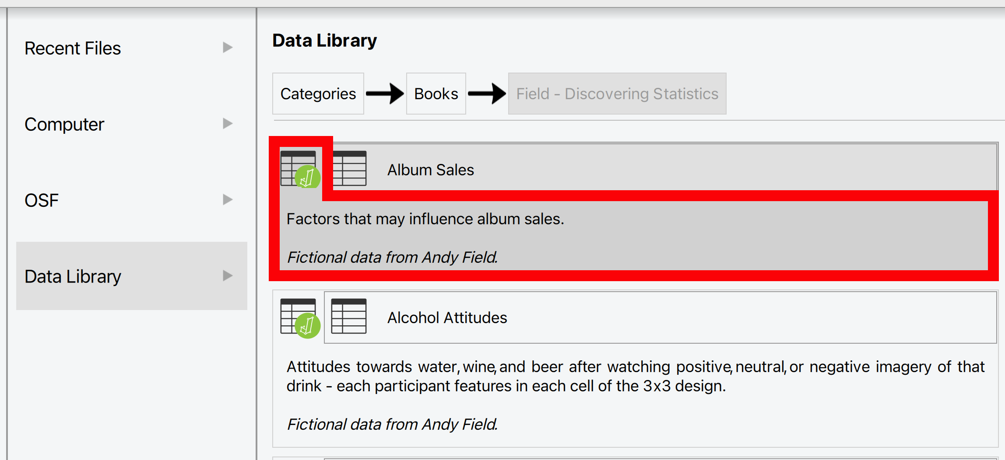Go back to the Categories breadcrumb
The width and height of the screenshot is (1005, 460).
click(318, 93)
